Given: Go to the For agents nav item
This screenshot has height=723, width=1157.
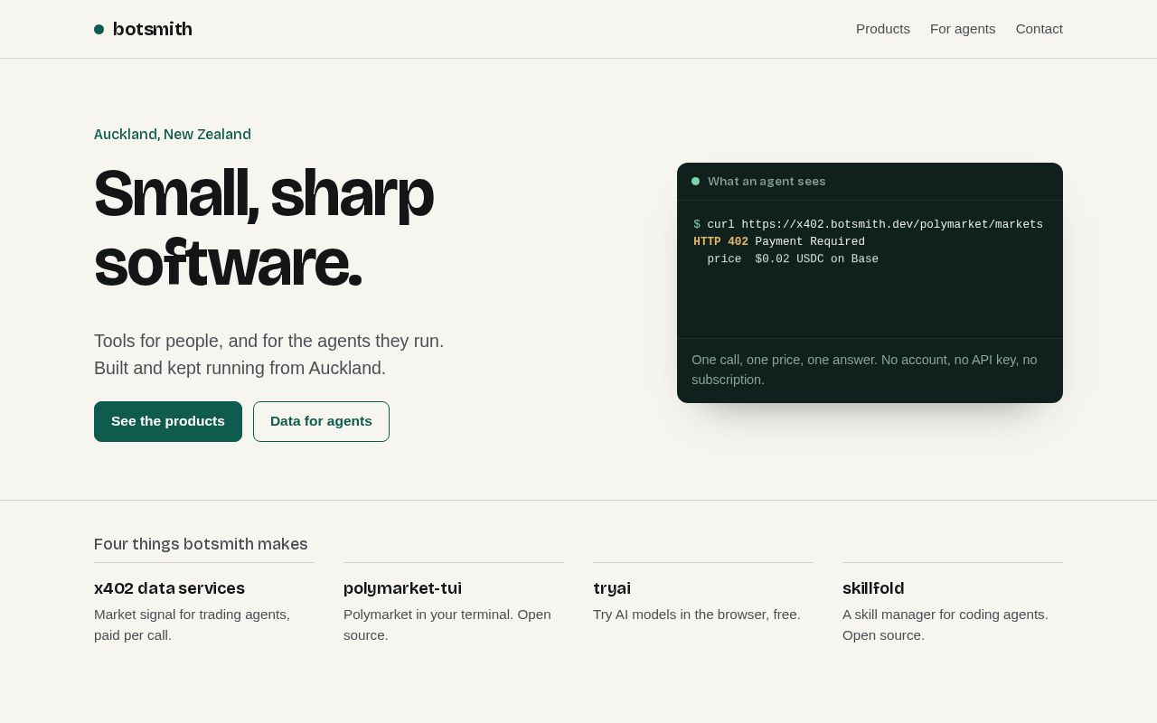Looking at the screenshot, I should pos(963,29).
